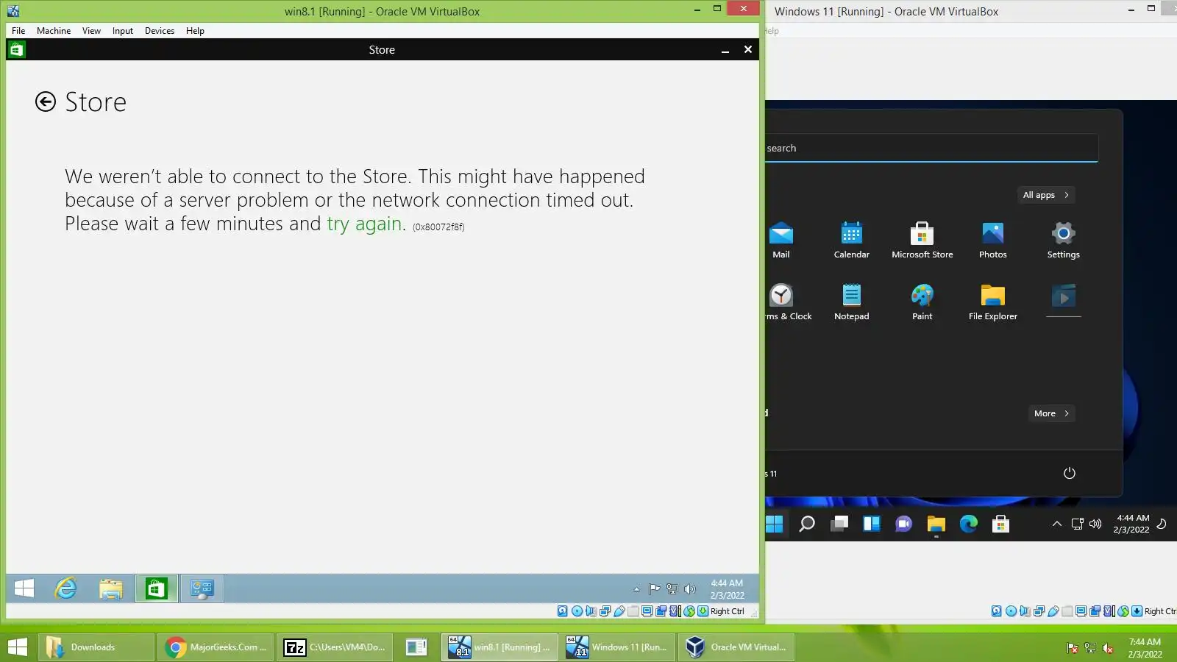
Task: Go back using the Store back arrow
Action: point(46,102)
